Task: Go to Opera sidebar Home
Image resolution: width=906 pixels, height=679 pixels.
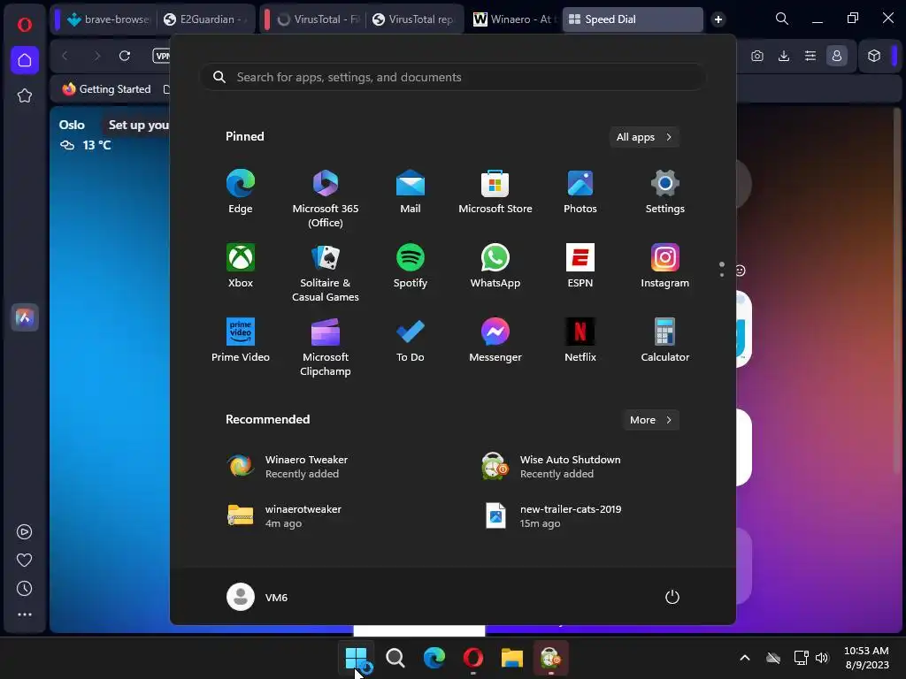Action: click(x=25, y=60)
